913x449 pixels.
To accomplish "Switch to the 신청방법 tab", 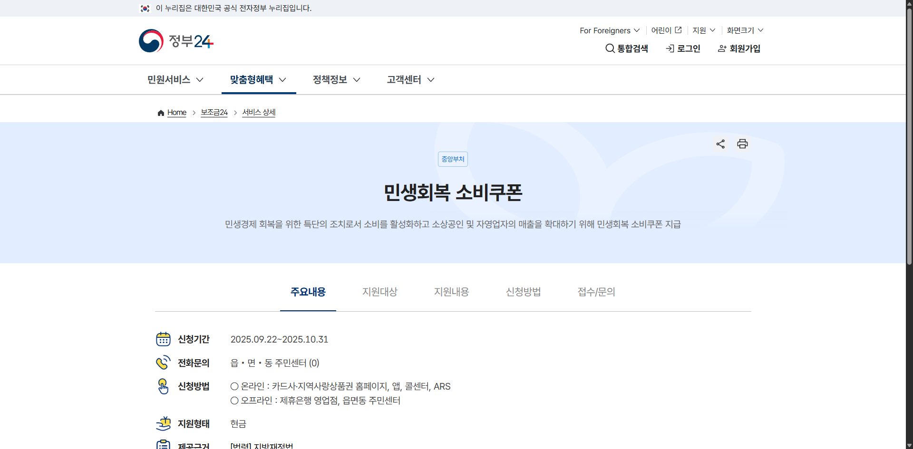I will [x=523, y=292].
